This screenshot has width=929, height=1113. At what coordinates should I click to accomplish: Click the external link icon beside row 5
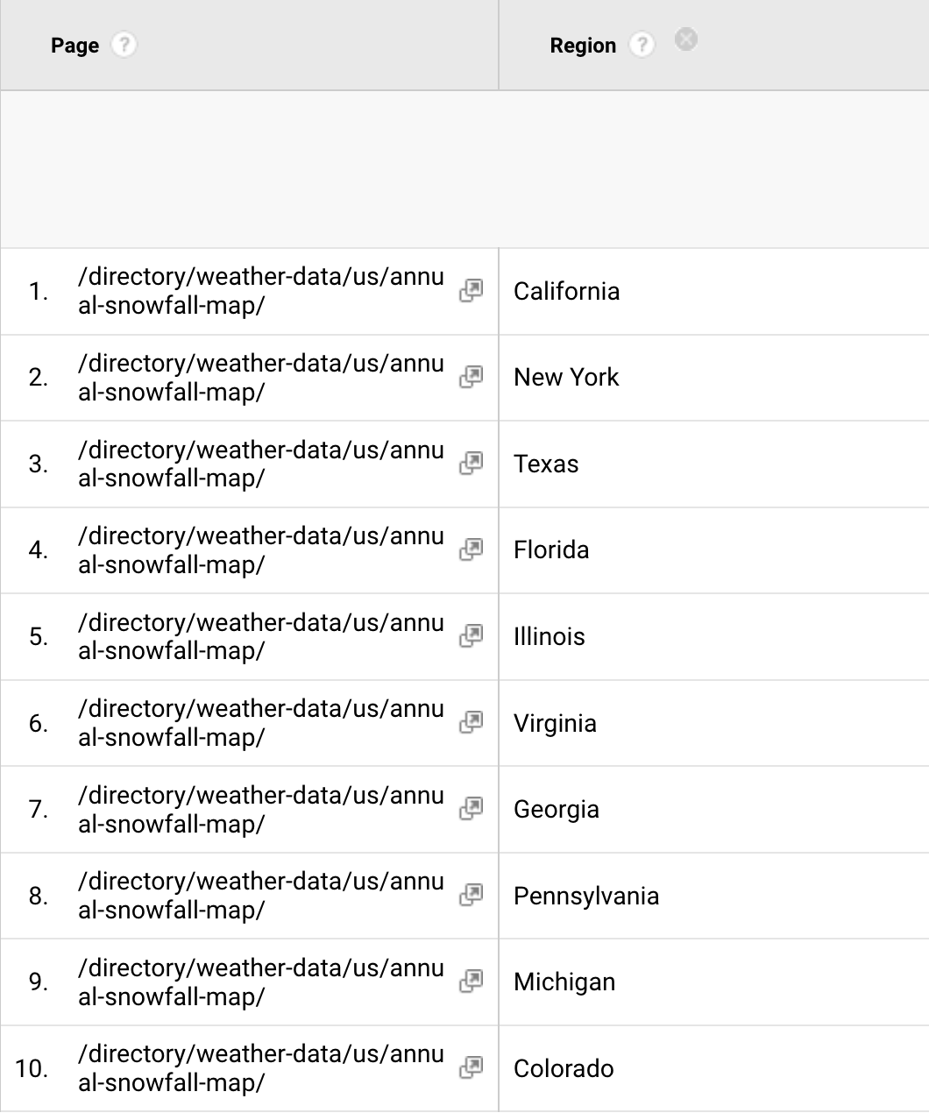click(x=472, y=636)
